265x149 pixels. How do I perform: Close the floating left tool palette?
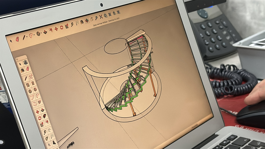(17, 59)
